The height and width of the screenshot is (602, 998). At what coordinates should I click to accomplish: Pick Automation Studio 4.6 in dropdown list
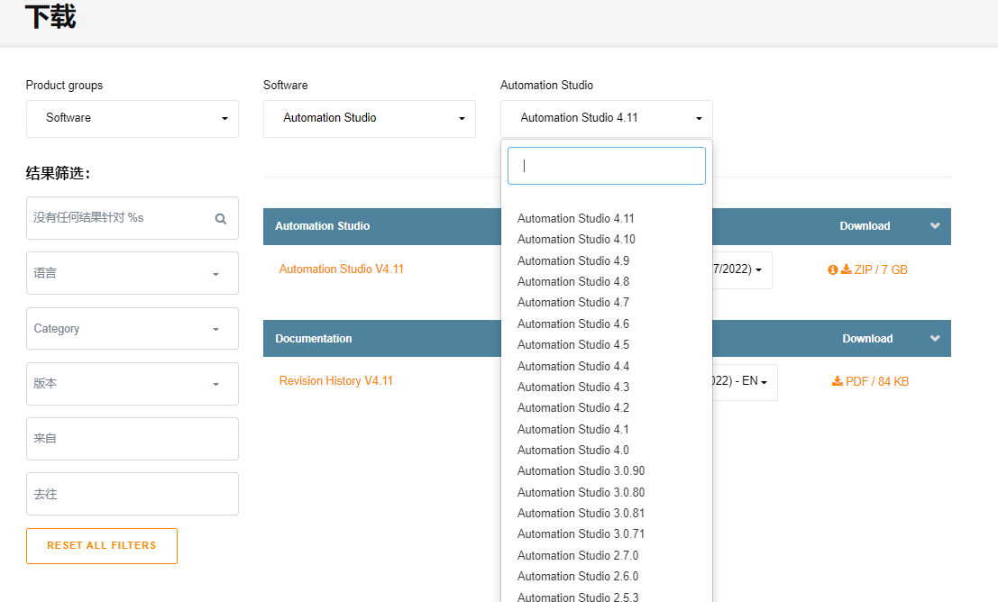click(x=572, y=324)
